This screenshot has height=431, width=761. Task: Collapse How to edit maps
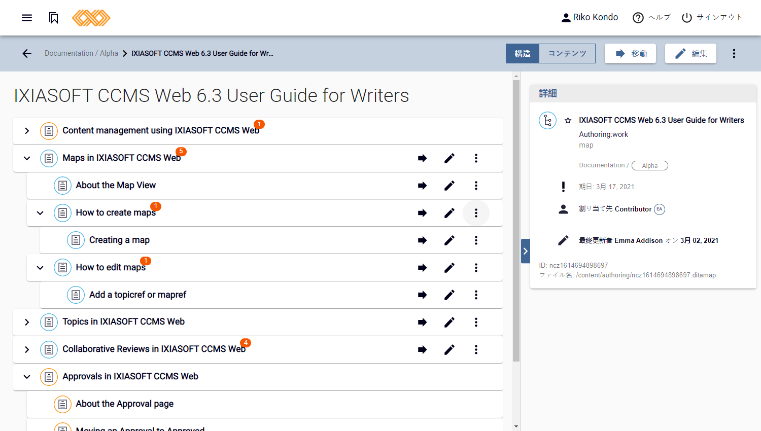40,268
